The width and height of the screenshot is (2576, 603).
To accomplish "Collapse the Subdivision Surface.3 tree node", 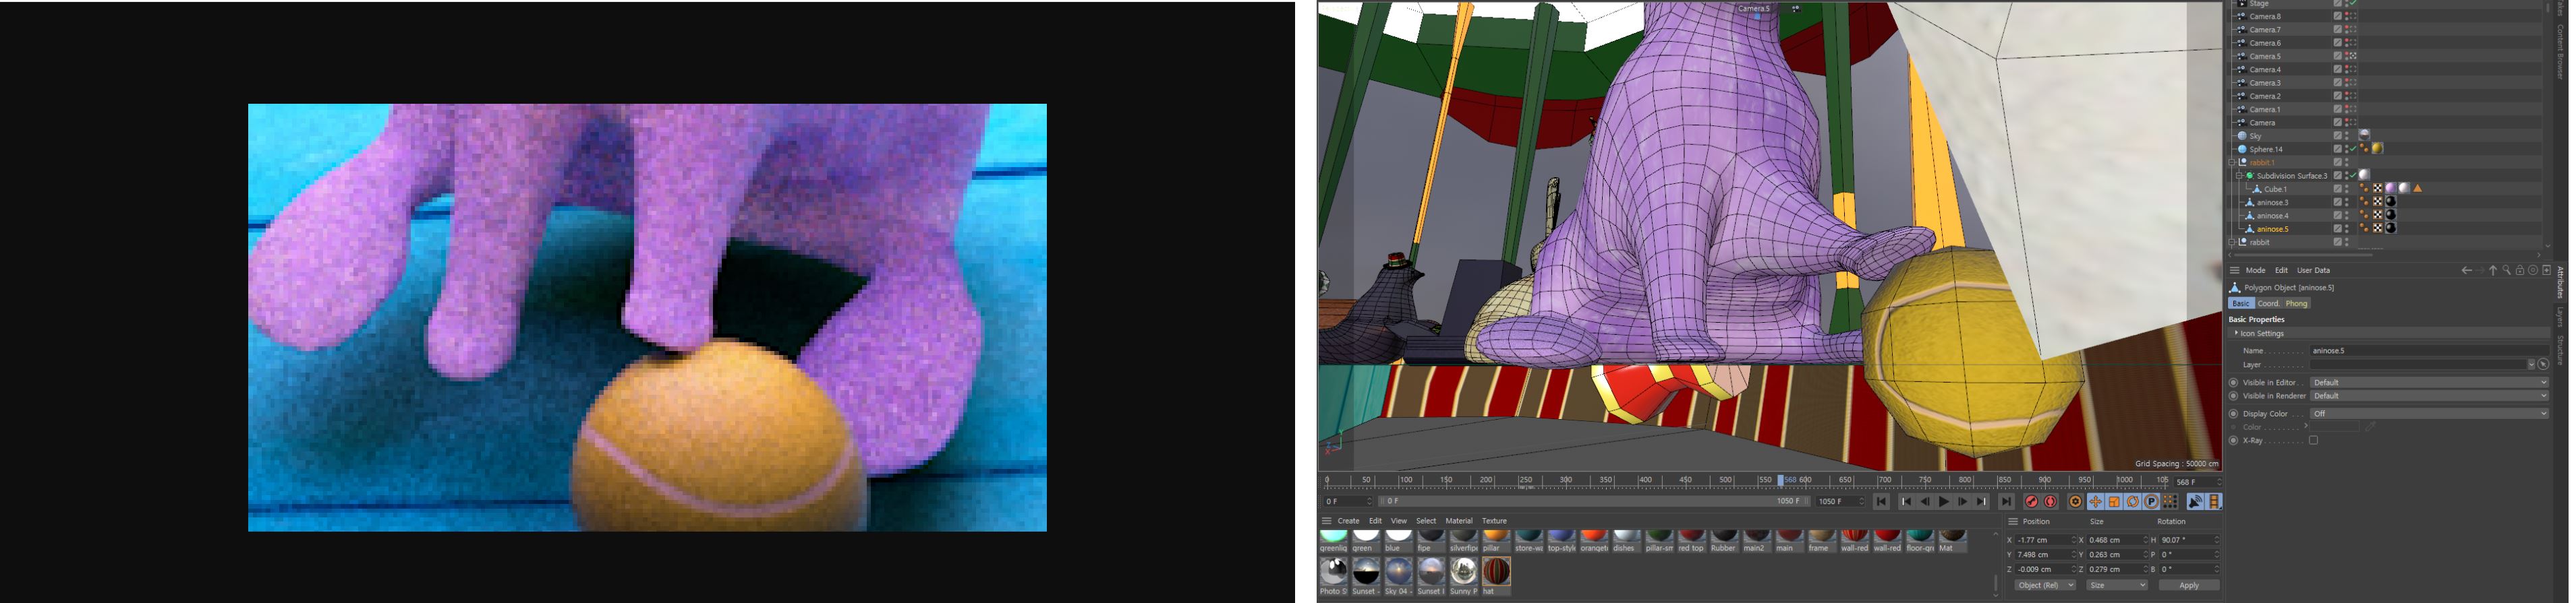I will (x=2240, y=176).
